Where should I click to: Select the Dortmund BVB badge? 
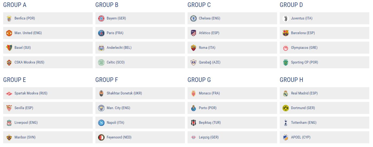[286, 108]
